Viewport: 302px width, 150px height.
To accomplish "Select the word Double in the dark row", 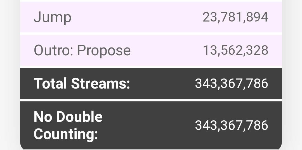I will point(79,117).
